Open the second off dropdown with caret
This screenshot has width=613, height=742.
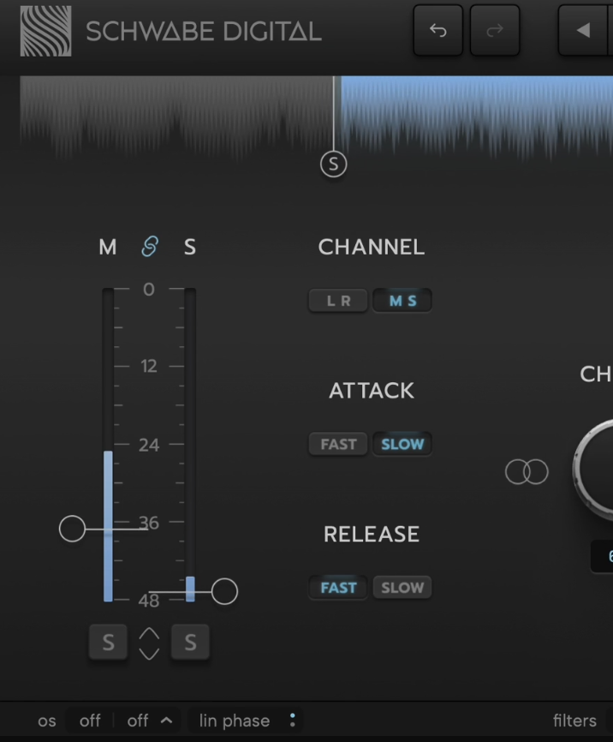click(148, 721)
